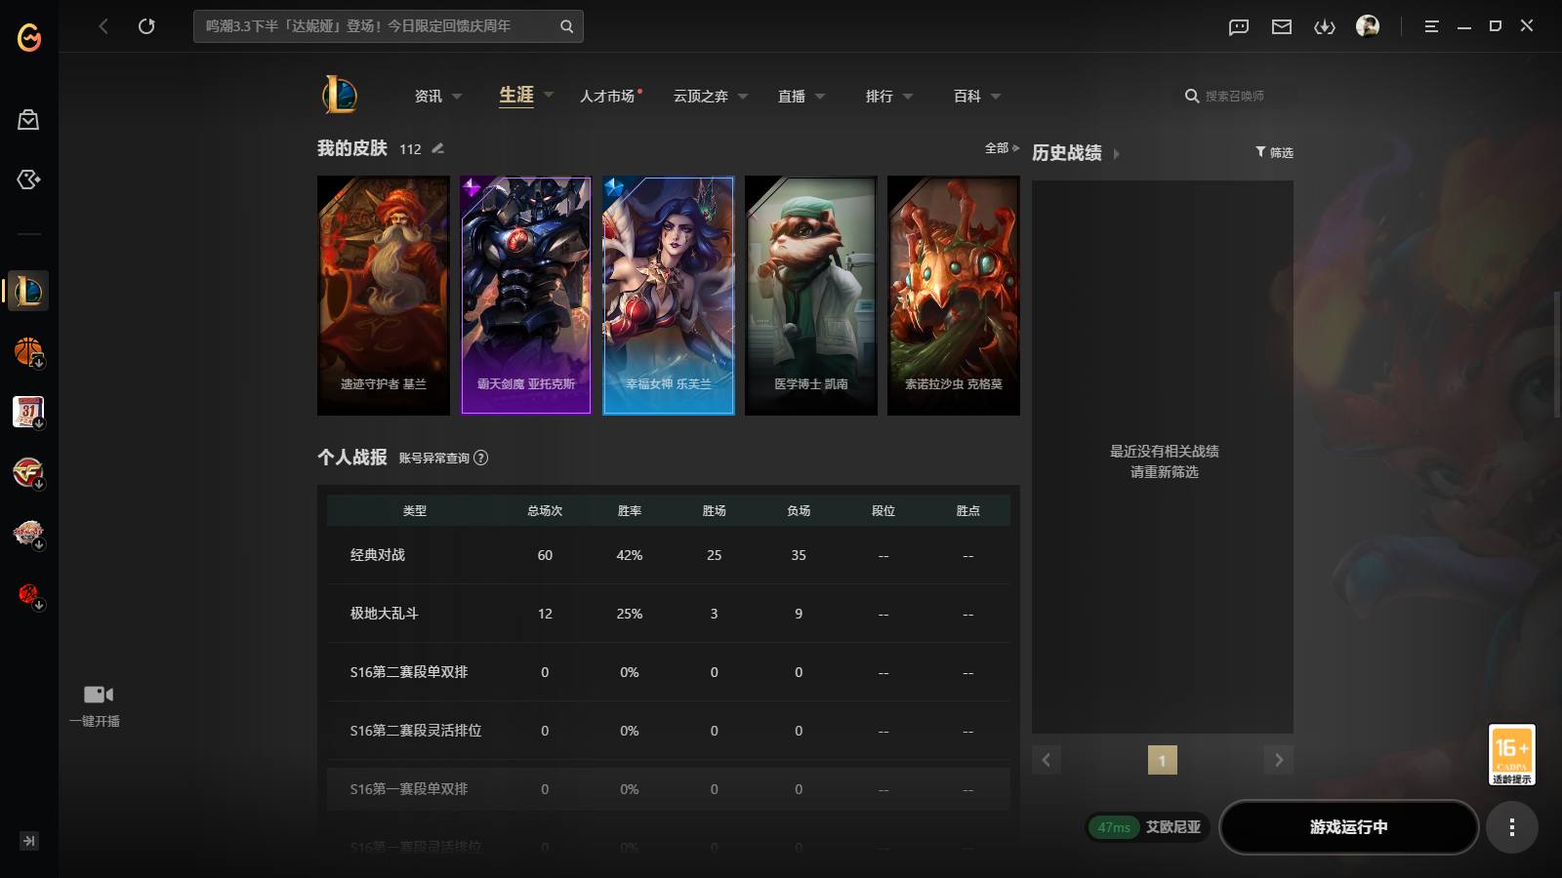The width and height of the screenshot is (1562, 878).
Task: Go to next match history page
Action: pyautogui.click(x=1279, y=760)
